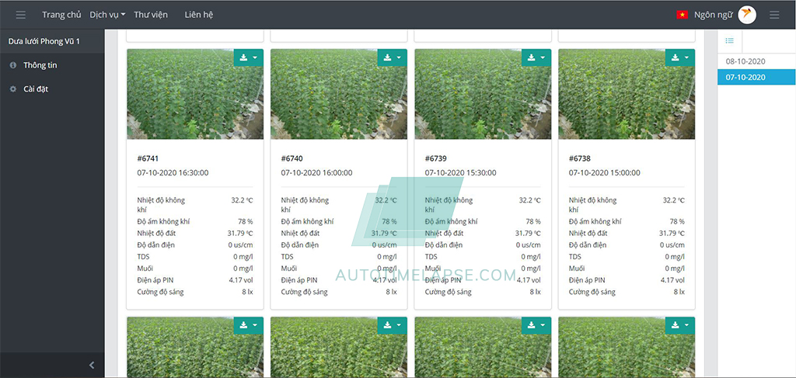Image resolution: width=796 pixels, height=378 pixels.
Task: Click Độ ẩm không khí label in card #6741
Action: pyautogui.click(x=163, y=221)
